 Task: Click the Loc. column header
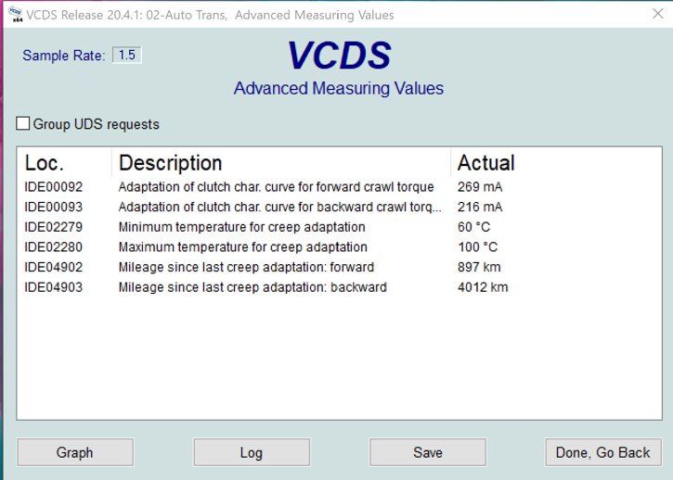click(x=64, y=163)
